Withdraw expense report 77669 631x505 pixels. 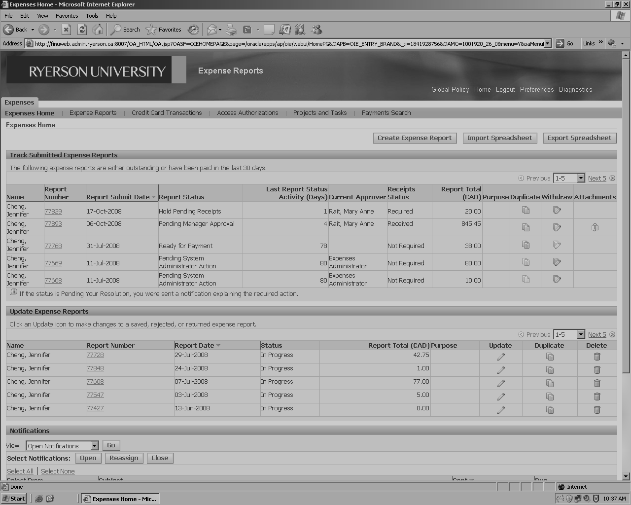pyautogui.click(x=557, y=262)
